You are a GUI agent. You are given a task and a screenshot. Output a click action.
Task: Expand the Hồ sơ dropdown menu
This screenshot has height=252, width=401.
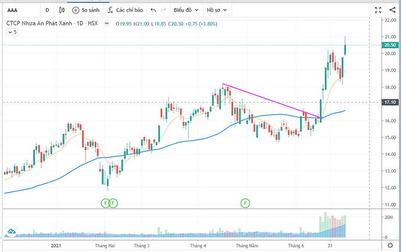coord(217,10)
